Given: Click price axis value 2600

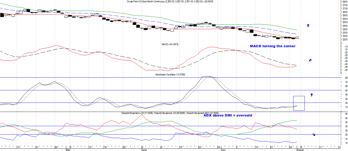Looking at the screenshot, I should 344,15.
